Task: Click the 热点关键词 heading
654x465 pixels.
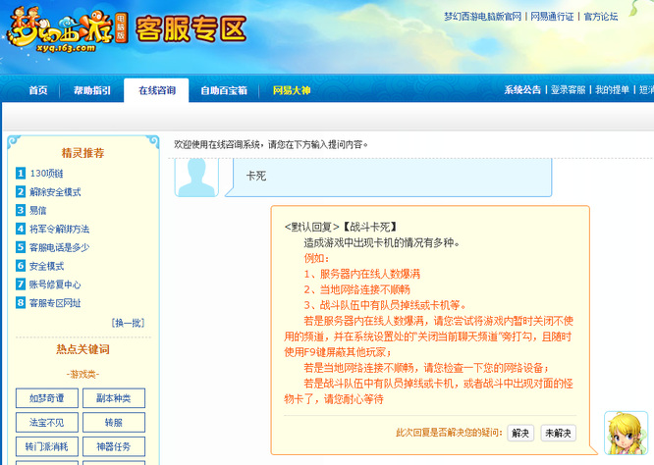Action: tap(83, 349)
